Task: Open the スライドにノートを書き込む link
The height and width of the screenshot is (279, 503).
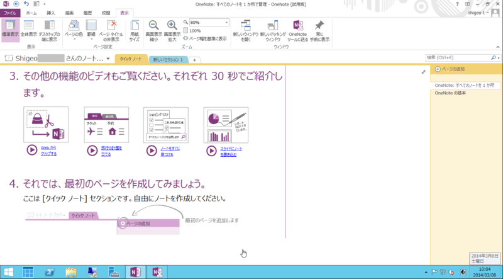Action: pos(231,152)
